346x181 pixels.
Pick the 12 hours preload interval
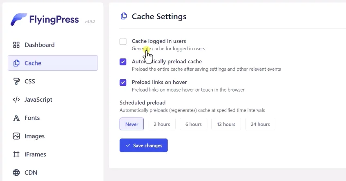pos(226,124)
